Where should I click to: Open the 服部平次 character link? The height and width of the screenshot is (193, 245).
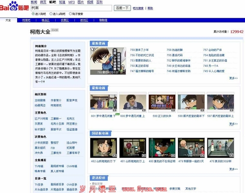(56, 129)
